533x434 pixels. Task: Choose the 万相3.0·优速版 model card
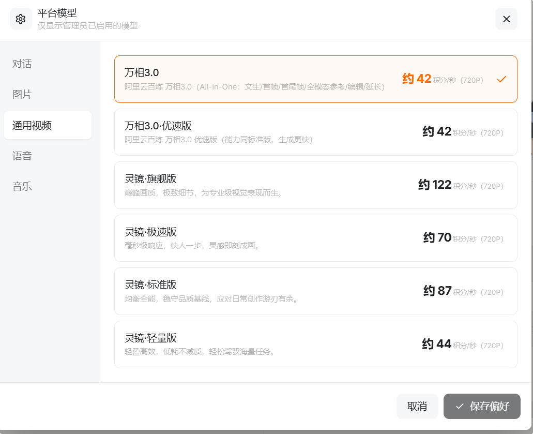[x=316, y=132]
